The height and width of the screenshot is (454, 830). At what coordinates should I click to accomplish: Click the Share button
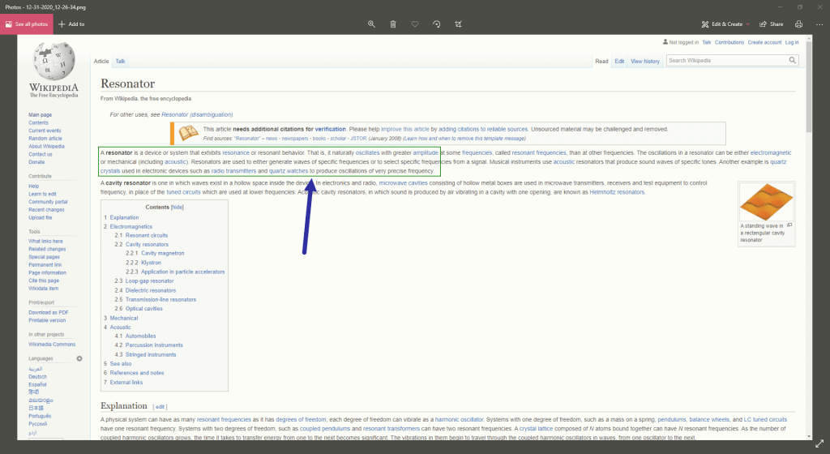pos(772,24)
